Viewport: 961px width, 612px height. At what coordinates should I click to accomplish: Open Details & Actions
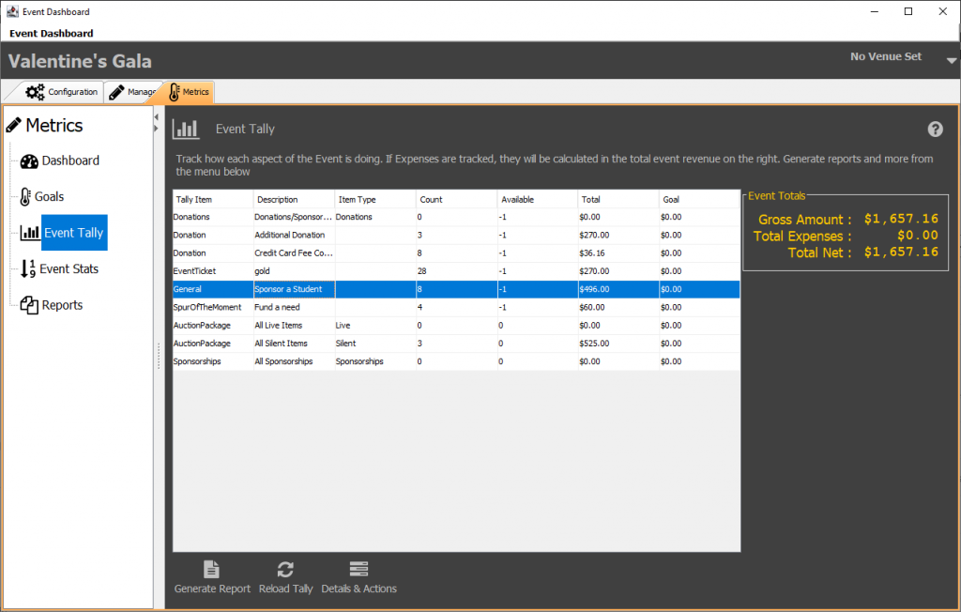pos(358,577)
